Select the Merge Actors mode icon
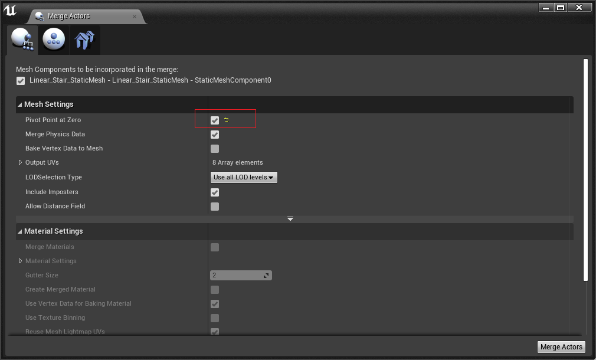Viewport: 596px width, 360px height. click(22, 40)
